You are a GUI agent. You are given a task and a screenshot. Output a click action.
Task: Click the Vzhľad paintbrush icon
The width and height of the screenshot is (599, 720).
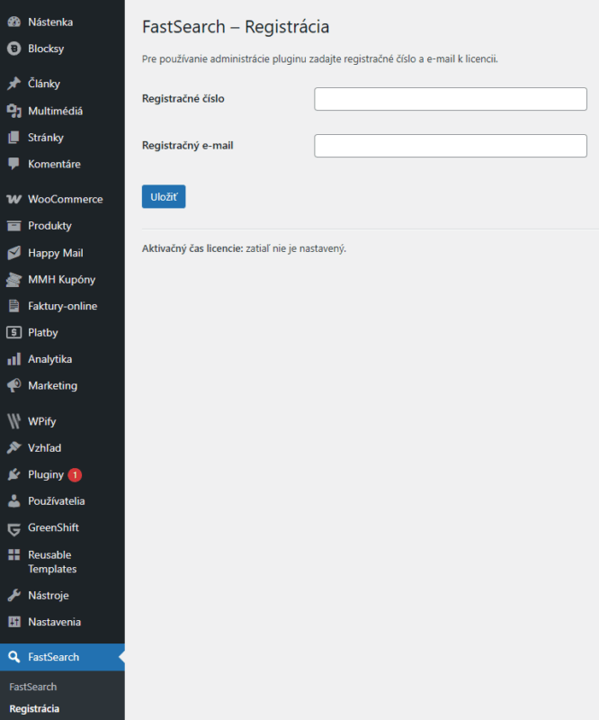click(14, 447)
